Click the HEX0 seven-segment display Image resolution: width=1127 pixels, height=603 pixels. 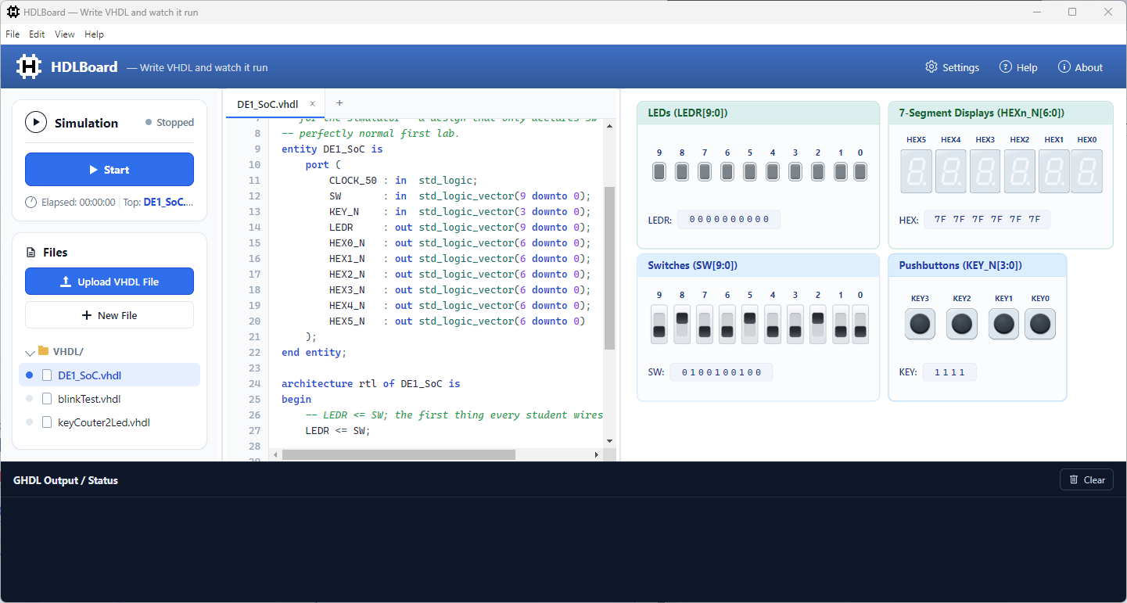point(1087,171)
